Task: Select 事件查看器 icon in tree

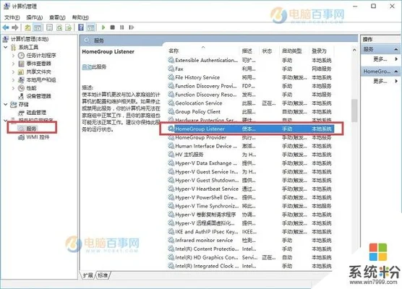Action: click(21, 64)
